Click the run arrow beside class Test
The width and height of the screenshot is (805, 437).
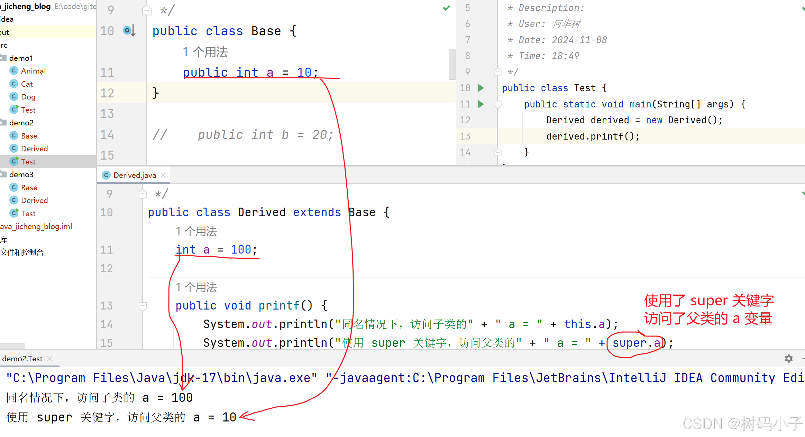481,88
